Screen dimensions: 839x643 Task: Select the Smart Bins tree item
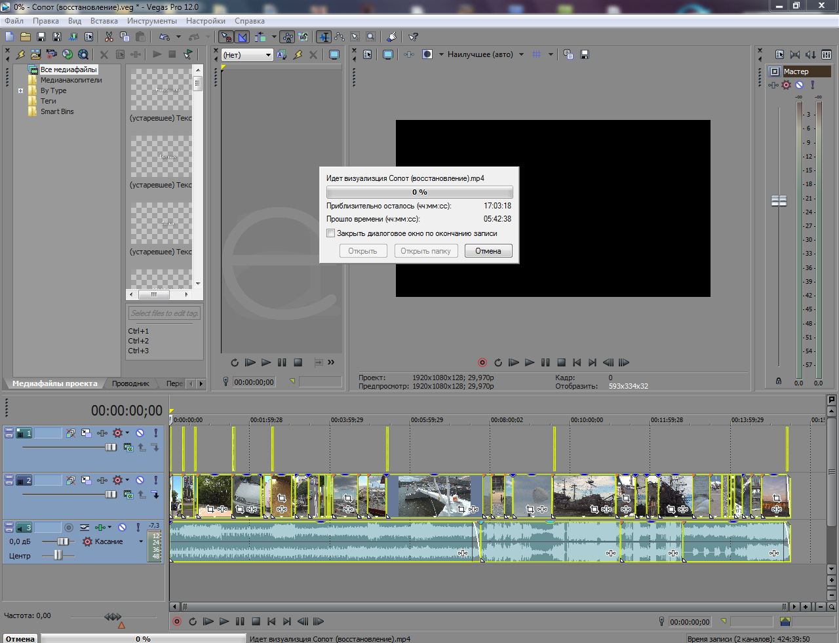(57, 111)
